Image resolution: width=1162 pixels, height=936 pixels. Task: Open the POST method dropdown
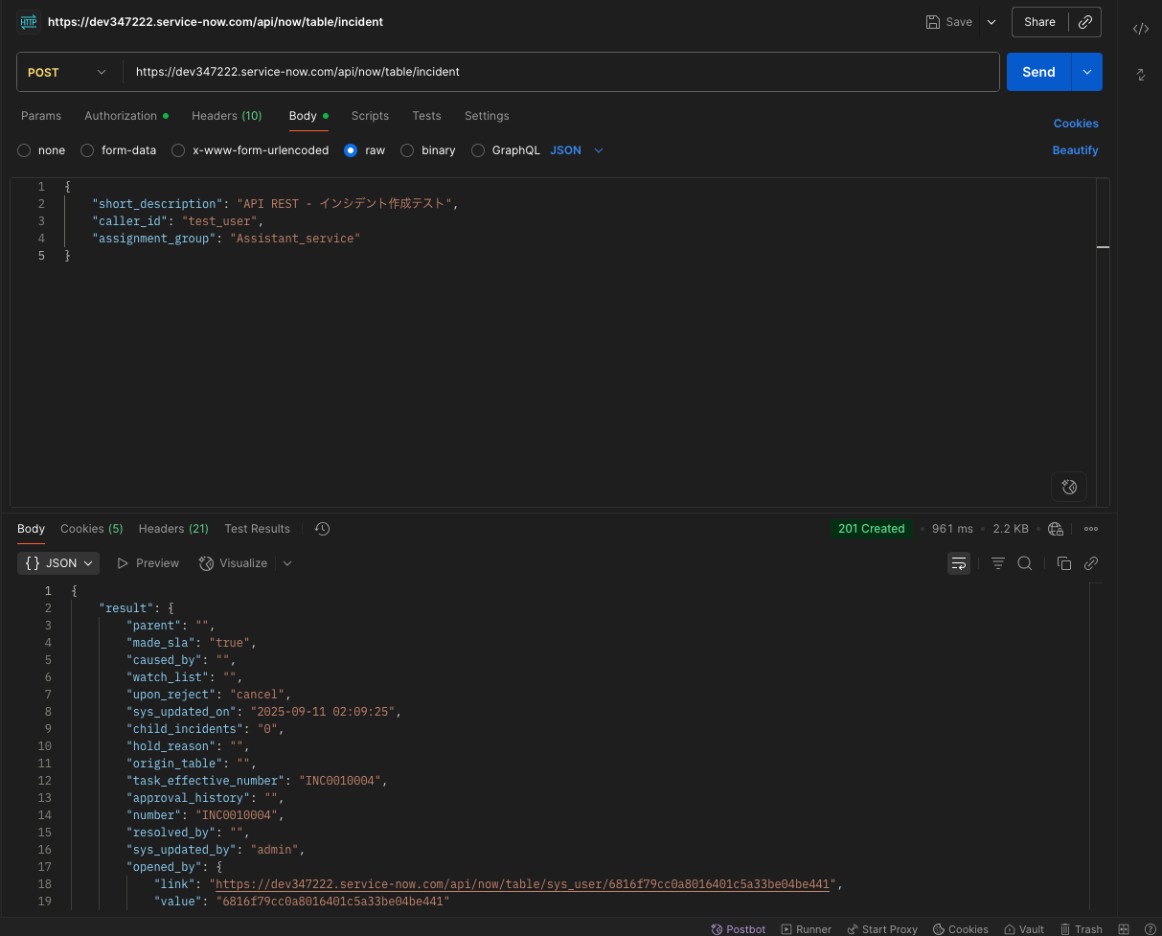tap(69, 72)
